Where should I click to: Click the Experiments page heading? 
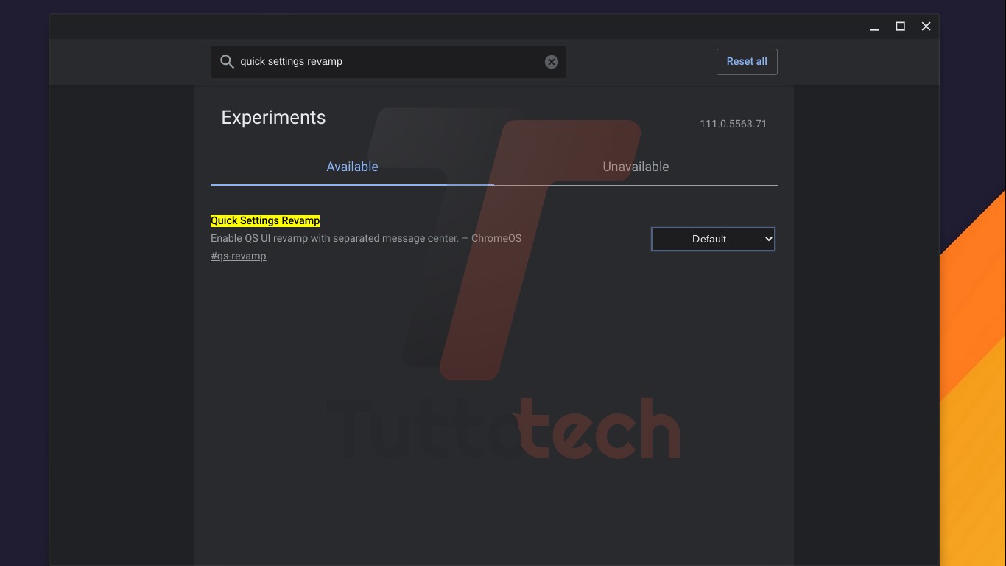tap(273, 118)
